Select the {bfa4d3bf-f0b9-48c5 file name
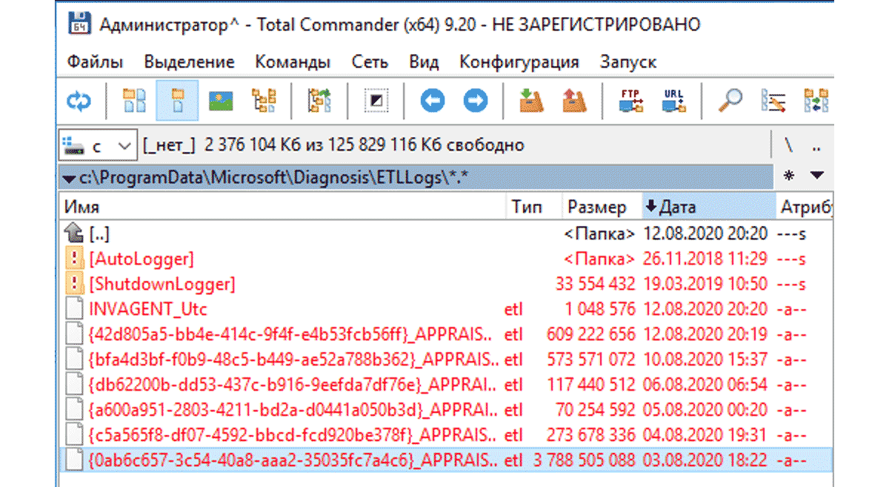The image size is (889, 487). [x=293, y=360]
